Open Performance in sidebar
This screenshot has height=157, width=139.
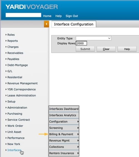(15, 138)
